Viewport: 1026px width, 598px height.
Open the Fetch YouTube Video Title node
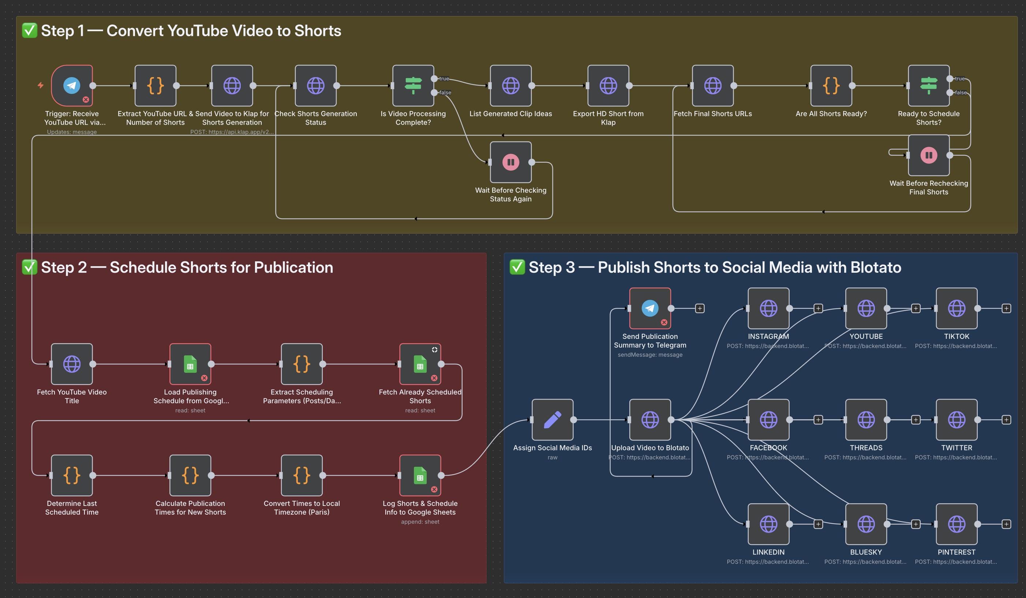point(72,364)
